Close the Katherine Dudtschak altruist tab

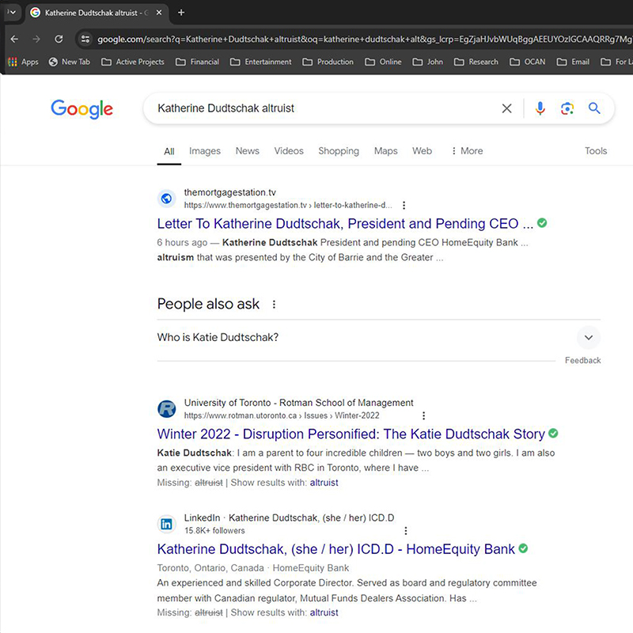pos(159,13)
